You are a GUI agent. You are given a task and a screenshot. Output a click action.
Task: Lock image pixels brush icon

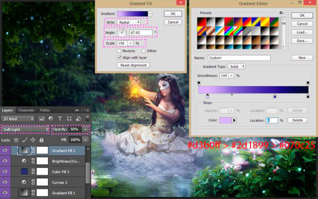(25, 139)
